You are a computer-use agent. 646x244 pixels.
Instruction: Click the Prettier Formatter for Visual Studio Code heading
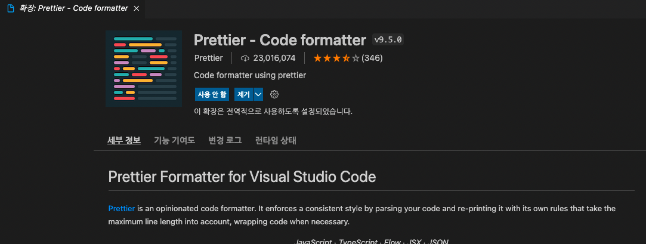[242, 177]
